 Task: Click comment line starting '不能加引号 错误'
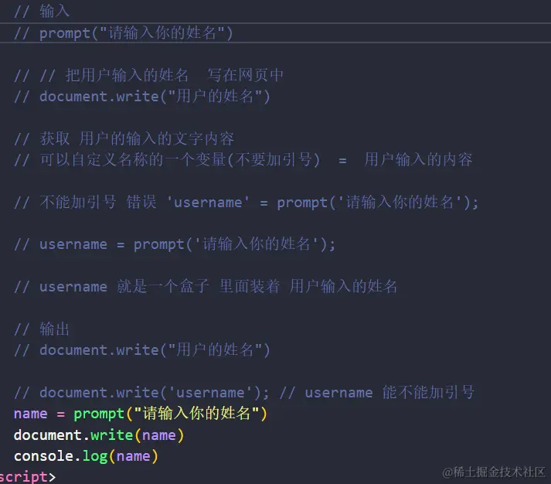(x=247, y=202)
